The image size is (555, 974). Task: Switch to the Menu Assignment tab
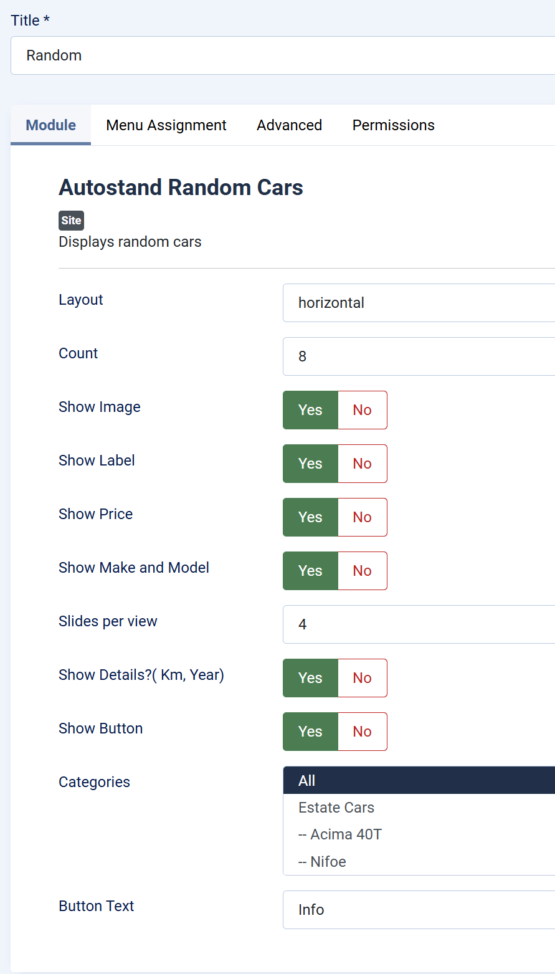tap(166, 125)
